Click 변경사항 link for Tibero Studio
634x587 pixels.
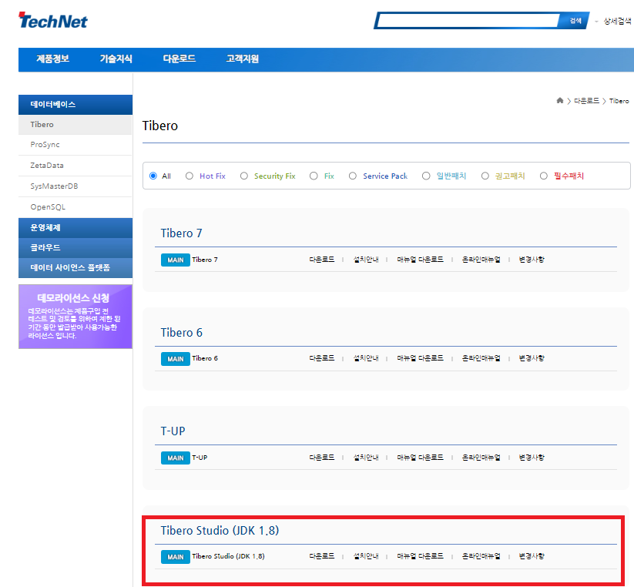click(532, 556)
